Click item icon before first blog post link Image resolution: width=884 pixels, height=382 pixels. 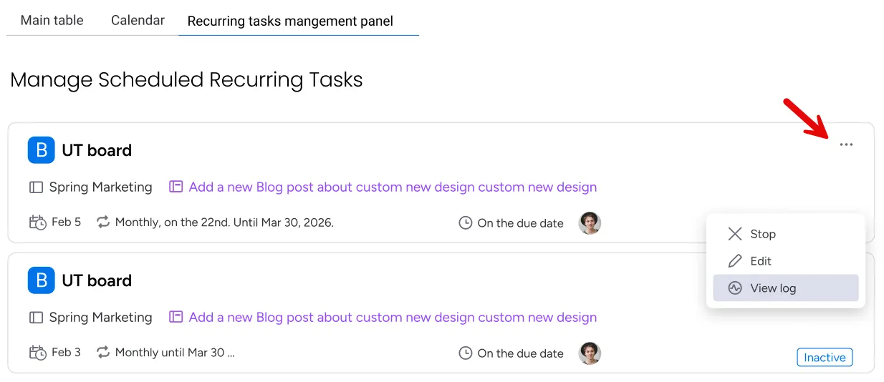176,187
